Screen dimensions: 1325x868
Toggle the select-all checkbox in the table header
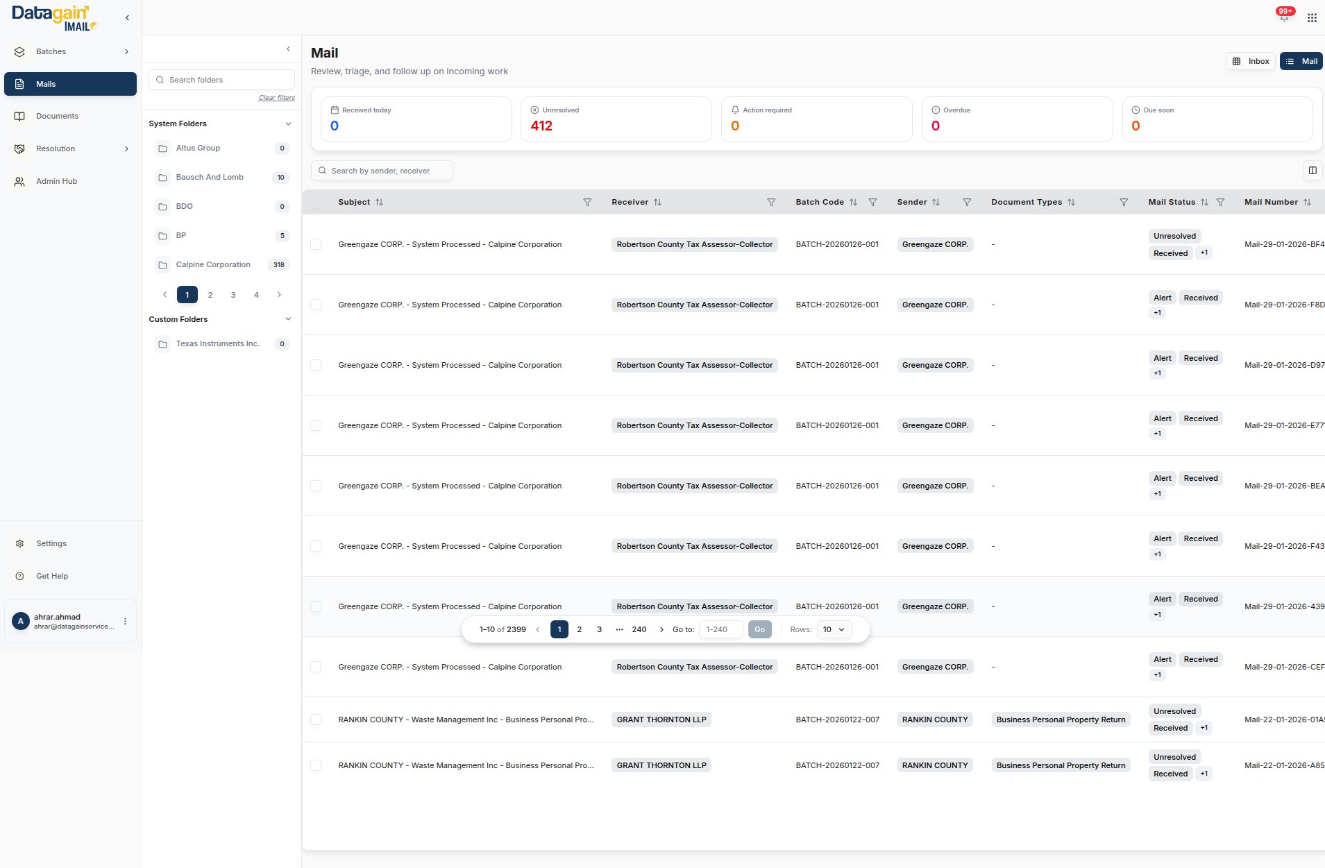[317, 203]
